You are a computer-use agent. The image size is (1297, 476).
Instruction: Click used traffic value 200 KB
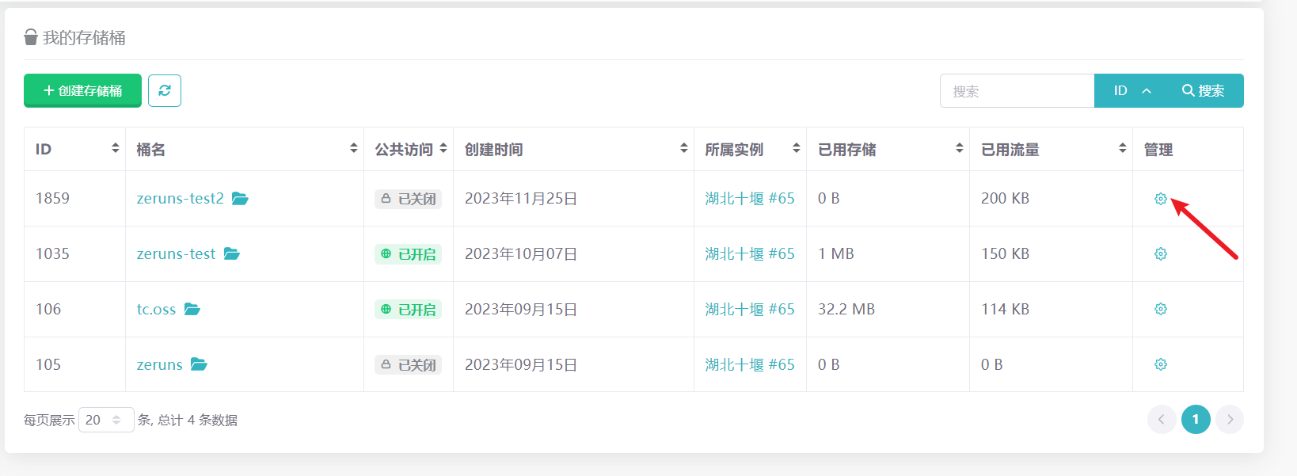coord(1005,198)
